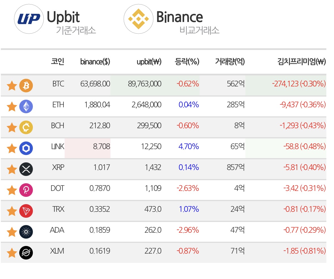Open the ETH coin row label
Viewport: 334px width, 279px height.
[x=58, y=105]
